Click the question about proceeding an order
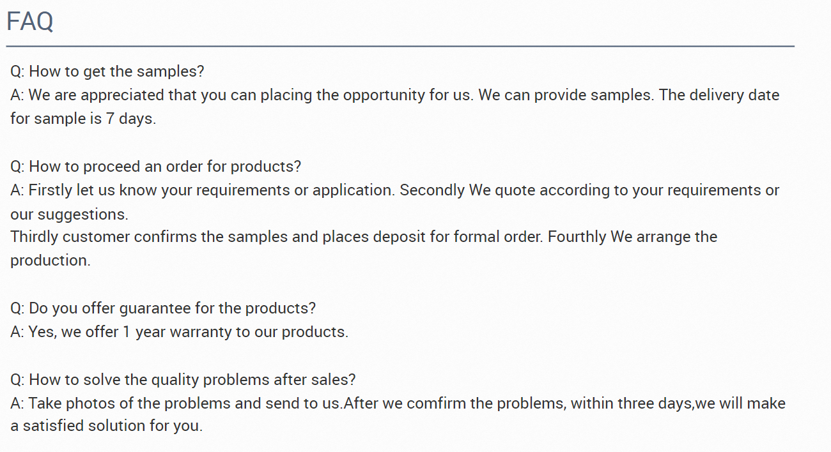Screen dimensions: 831x452 coord(155,167)
